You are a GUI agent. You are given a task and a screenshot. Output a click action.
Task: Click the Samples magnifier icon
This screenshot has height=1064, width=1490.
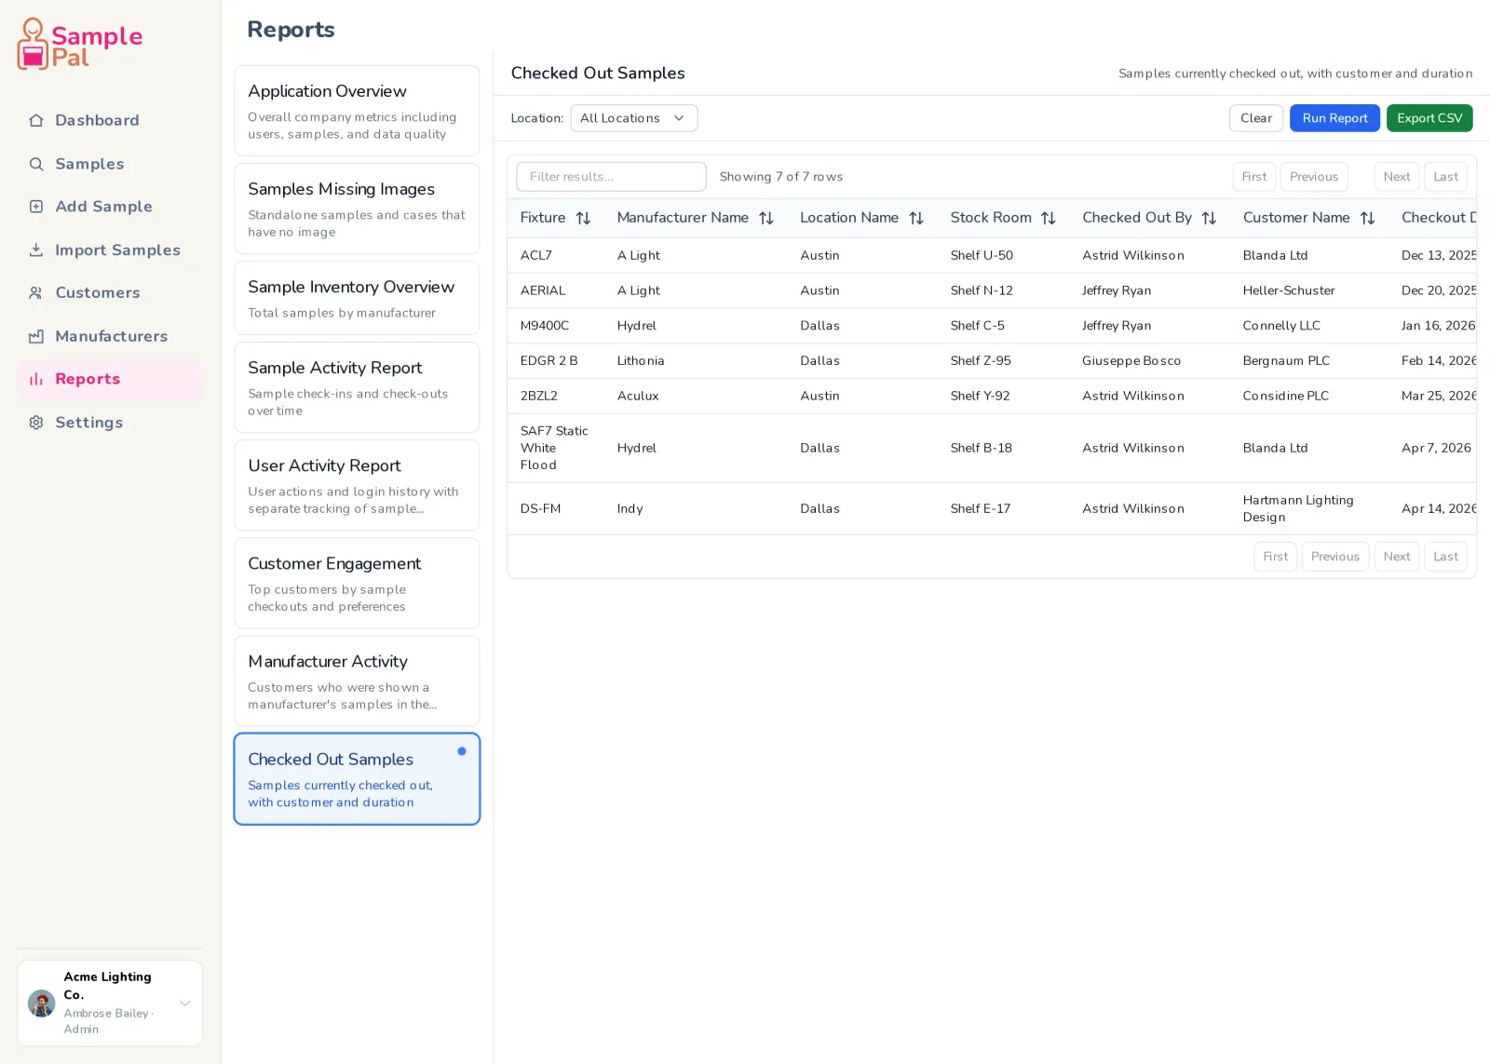click(36, 164)
